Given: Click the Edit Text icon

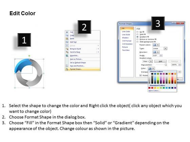Looking at the screenshot, I should (67, 42).
